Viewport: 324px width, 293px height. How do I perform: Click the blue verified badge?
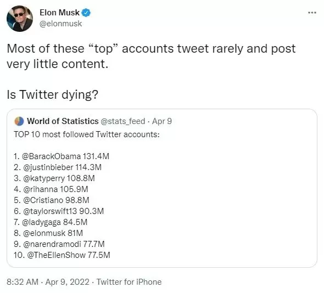(86, 13)
